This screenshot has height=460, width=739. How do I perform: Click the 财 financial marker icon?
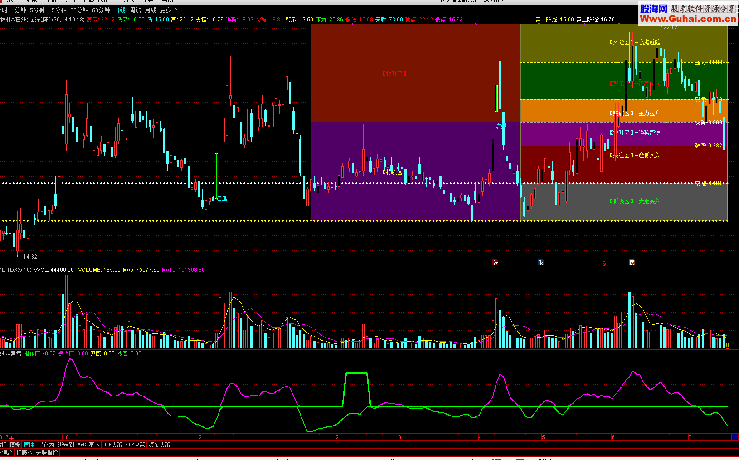pyautogui.click(x=541, y=263)
